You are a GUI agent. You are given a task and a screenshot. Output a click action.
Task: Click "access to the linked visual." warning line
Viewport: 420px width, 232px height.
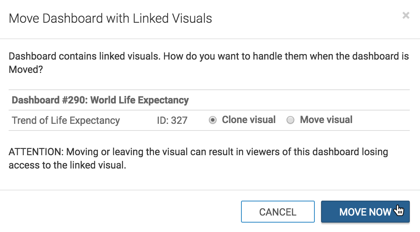tap(67, 165)
